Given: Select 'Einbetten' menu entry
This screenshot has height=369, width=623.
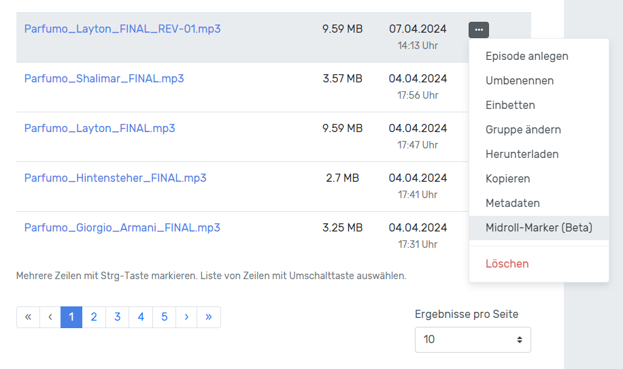Looking at the screenshot, I should pos(510,105).
